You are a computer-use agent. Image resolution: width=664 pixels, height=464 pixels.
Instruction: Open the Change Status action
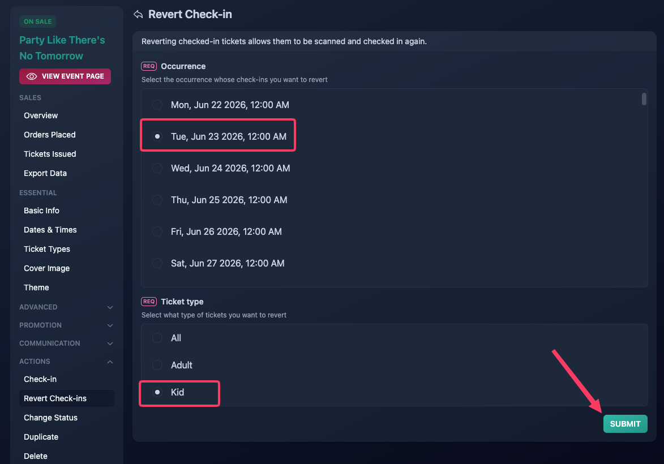[50, 418]
